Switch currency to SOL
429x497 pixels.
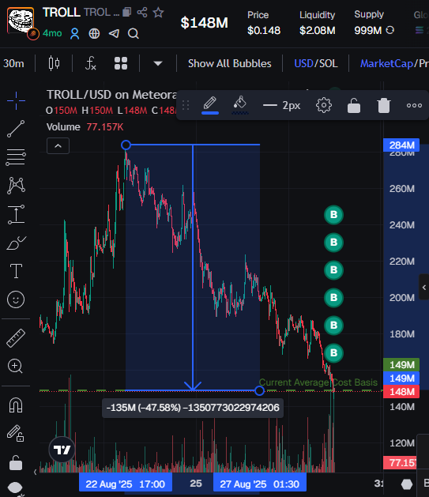(328, 63)
